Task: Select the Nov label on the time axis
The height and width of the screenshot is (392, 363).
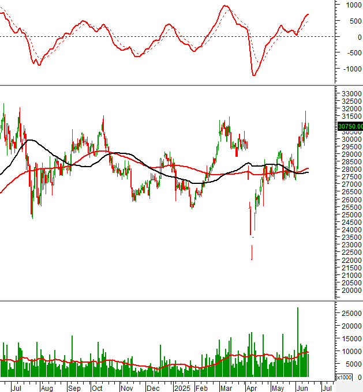Action: coord(126,388)
